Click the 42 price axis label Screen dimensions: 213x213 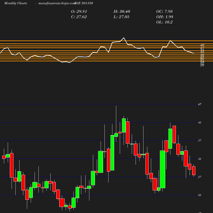click(x=200, y=122)
